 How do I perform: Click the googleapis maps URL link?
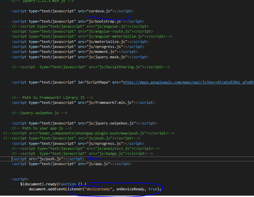tap(188, 83)
